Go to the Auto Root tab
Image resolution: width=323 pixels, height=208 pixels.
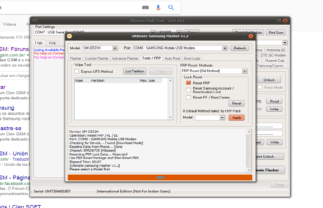pyautogui.click(x=173, y=58)
